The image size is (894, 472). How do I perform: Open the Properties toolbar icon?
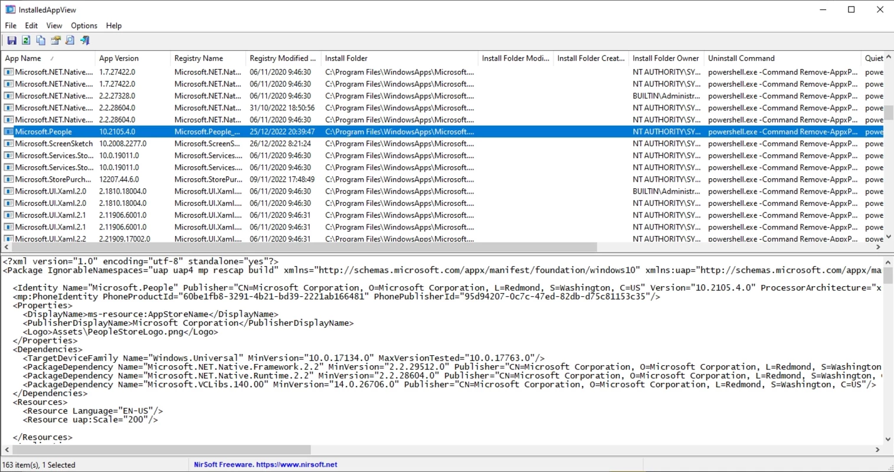point(55,40)
